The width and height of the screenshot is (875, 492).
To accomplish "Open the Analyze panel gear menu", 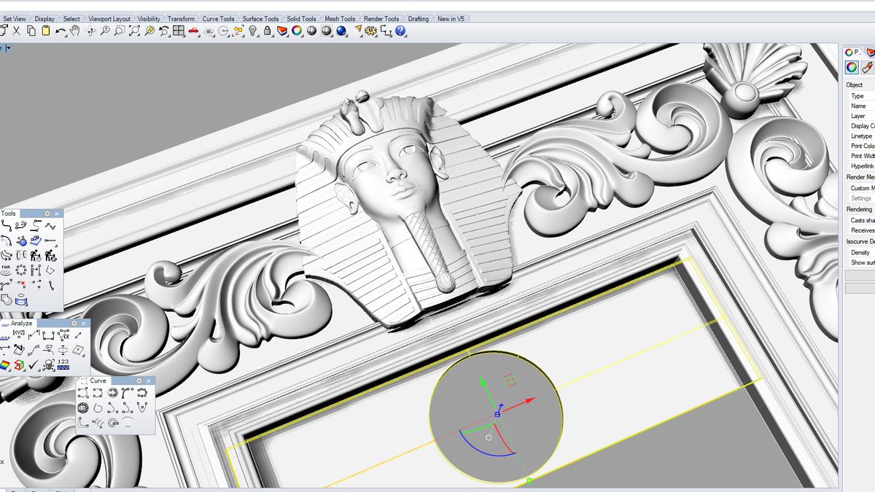I will pos(74,323).
